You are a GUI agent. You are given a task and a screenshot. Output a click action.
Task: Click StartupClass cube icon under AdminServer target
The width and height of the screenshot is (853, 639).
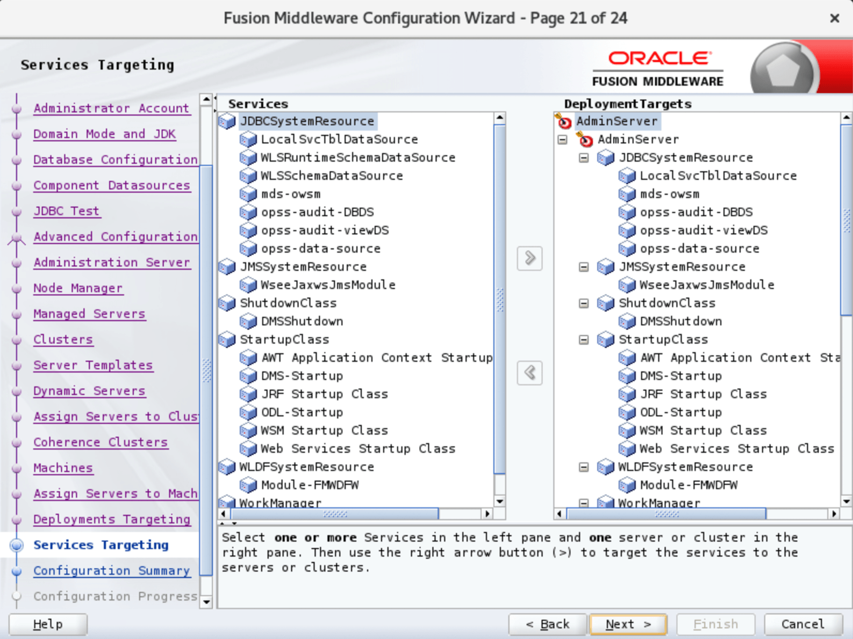click(606, 340)
